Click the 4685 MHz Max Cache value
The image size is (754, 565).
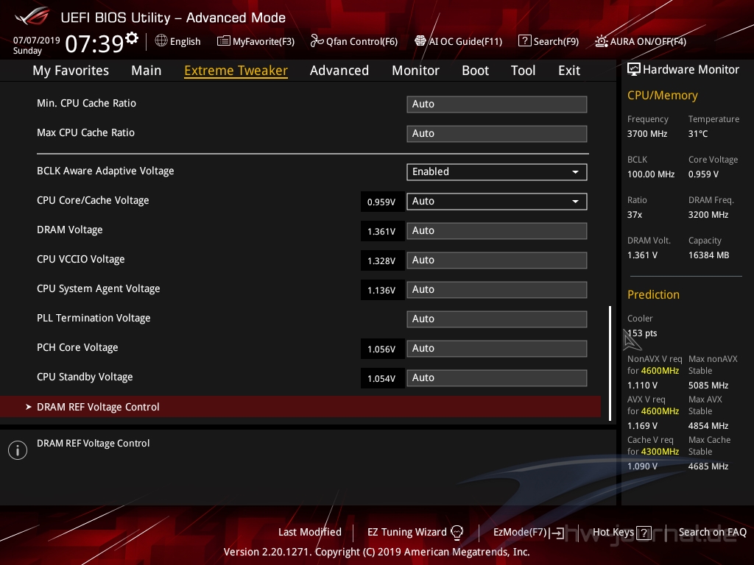click(708, 466)
